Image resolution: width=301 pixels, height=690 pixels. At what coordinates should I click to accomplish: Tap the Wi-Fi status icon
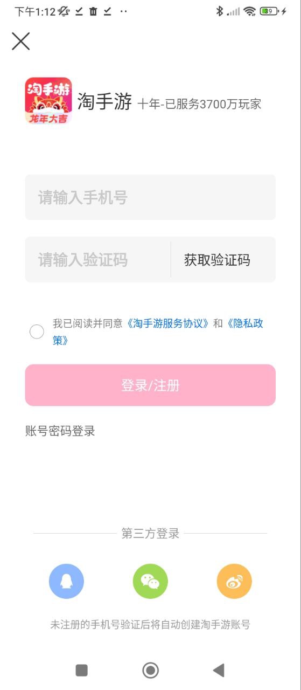click(249, 11)
